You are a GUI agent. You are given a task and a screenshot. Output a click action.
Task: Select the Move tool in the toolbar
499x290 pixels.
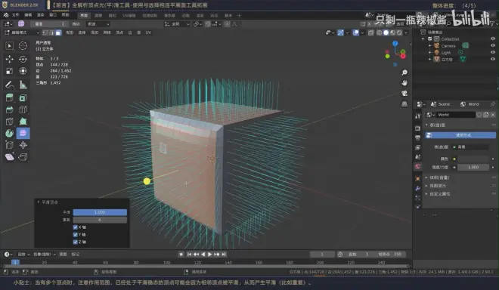point(9,59)
